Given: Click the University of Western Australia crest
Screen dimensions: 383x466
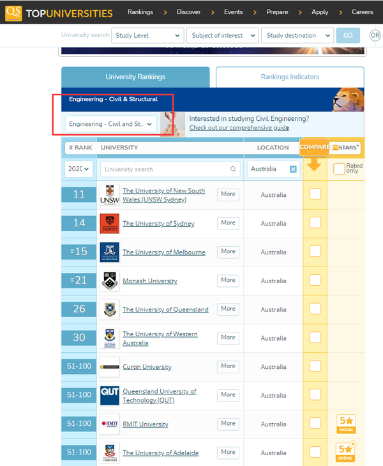Looking at the screenshot, I should pyautogui.click(x=109, y=338).
